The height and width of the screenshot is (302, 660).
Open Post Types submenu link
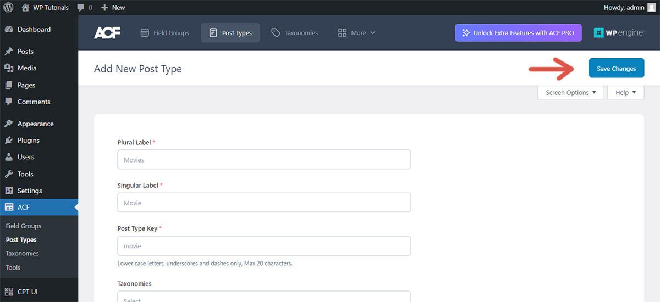tap(21, 240)
